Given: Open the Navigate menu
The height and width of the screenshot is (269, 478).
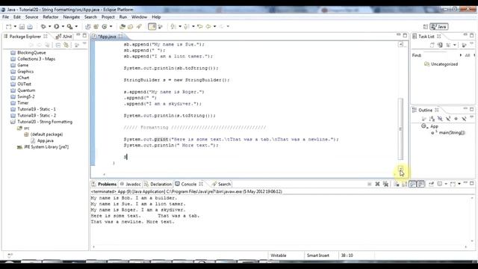Looking at the screenshot, I should 72,17.
